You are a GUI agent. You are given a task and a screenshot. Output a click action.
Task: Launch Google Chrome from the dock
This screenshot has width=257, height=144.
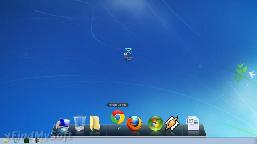(x=118, y=117)
